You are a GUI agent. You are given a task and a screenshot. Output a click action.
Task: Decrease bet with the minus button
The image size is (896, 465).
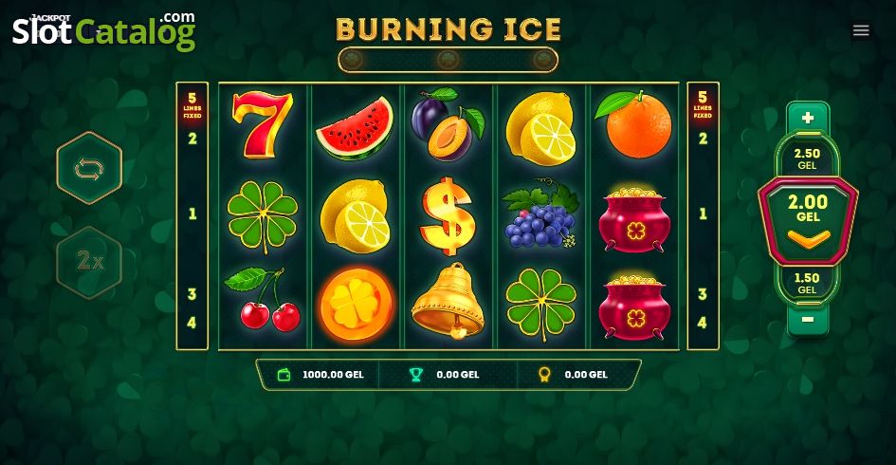[808, 320]
